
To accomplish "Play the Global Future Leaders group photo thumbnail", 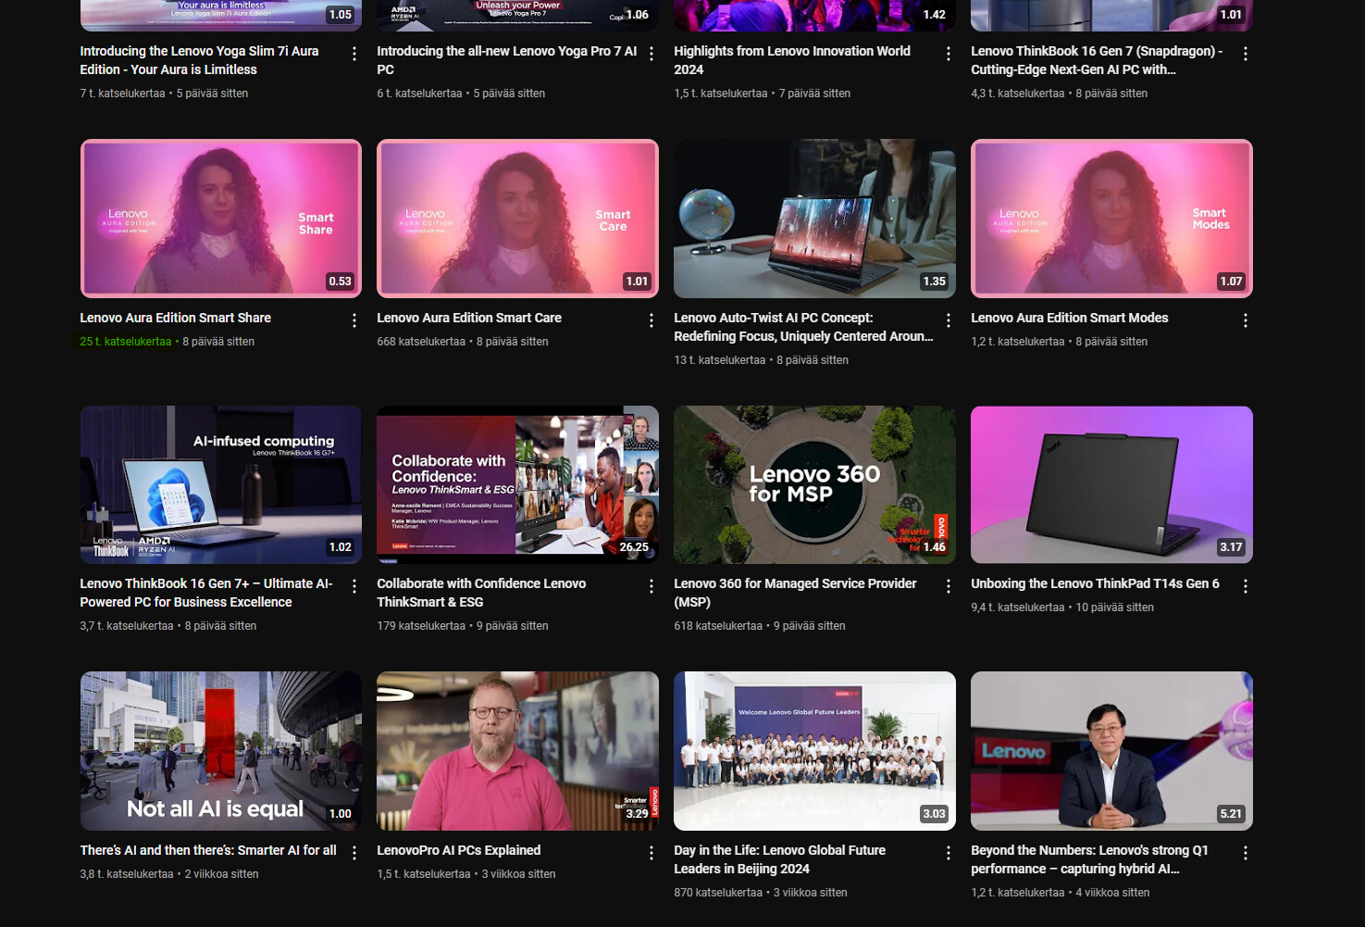I will tap(815, 751).
